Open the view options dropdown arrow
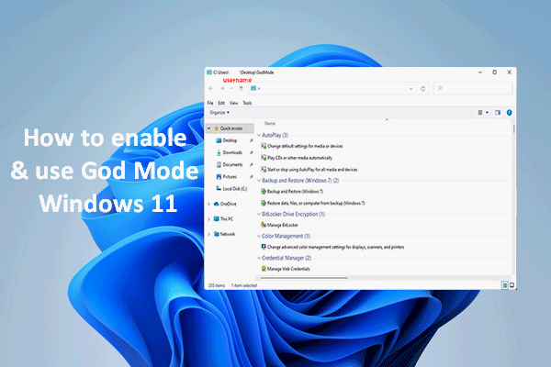This screenshot has width=551, height=367. (487, 112)
